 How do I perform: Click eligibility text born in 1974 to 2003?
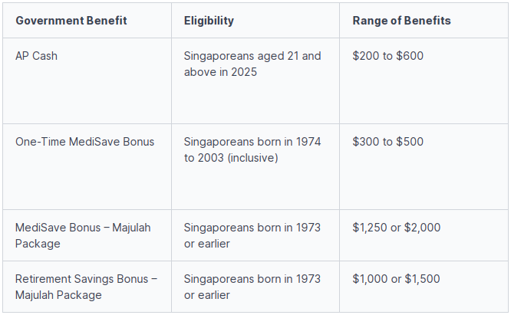pyautogui.click(x=252, y=149)
